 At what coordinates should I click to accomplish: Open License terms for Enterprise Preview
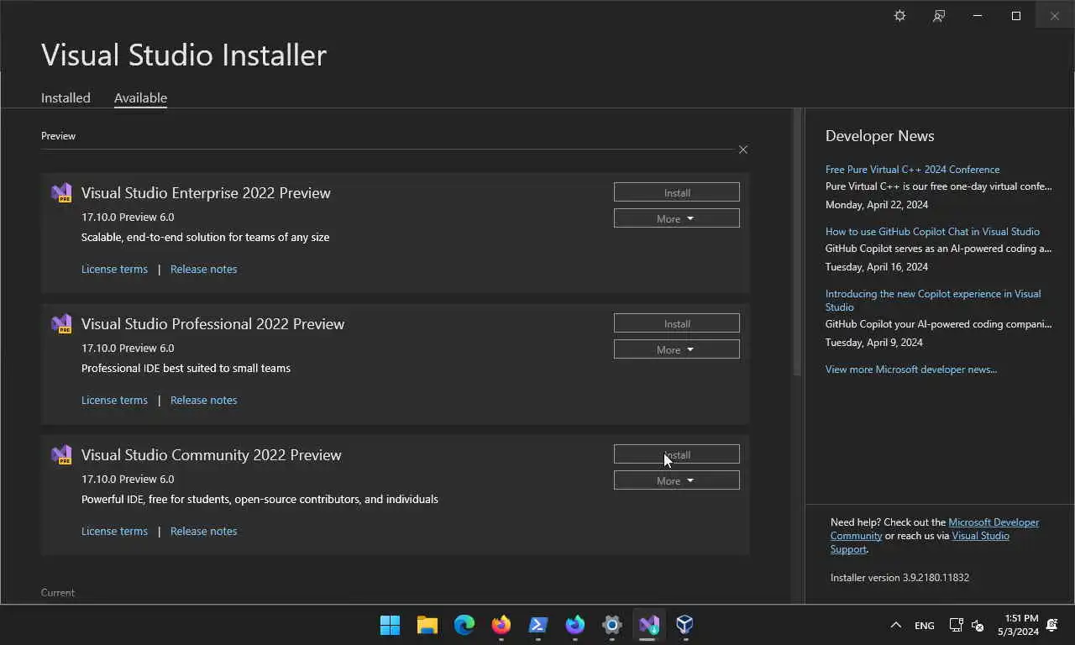[x=114, y=269]
